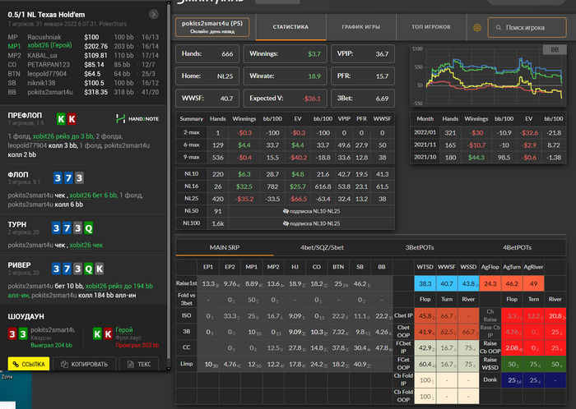Image resolution: width=576 pixels, height=409 pixels.
Task: Click the Racushniak player name
Action: point(44,37)
